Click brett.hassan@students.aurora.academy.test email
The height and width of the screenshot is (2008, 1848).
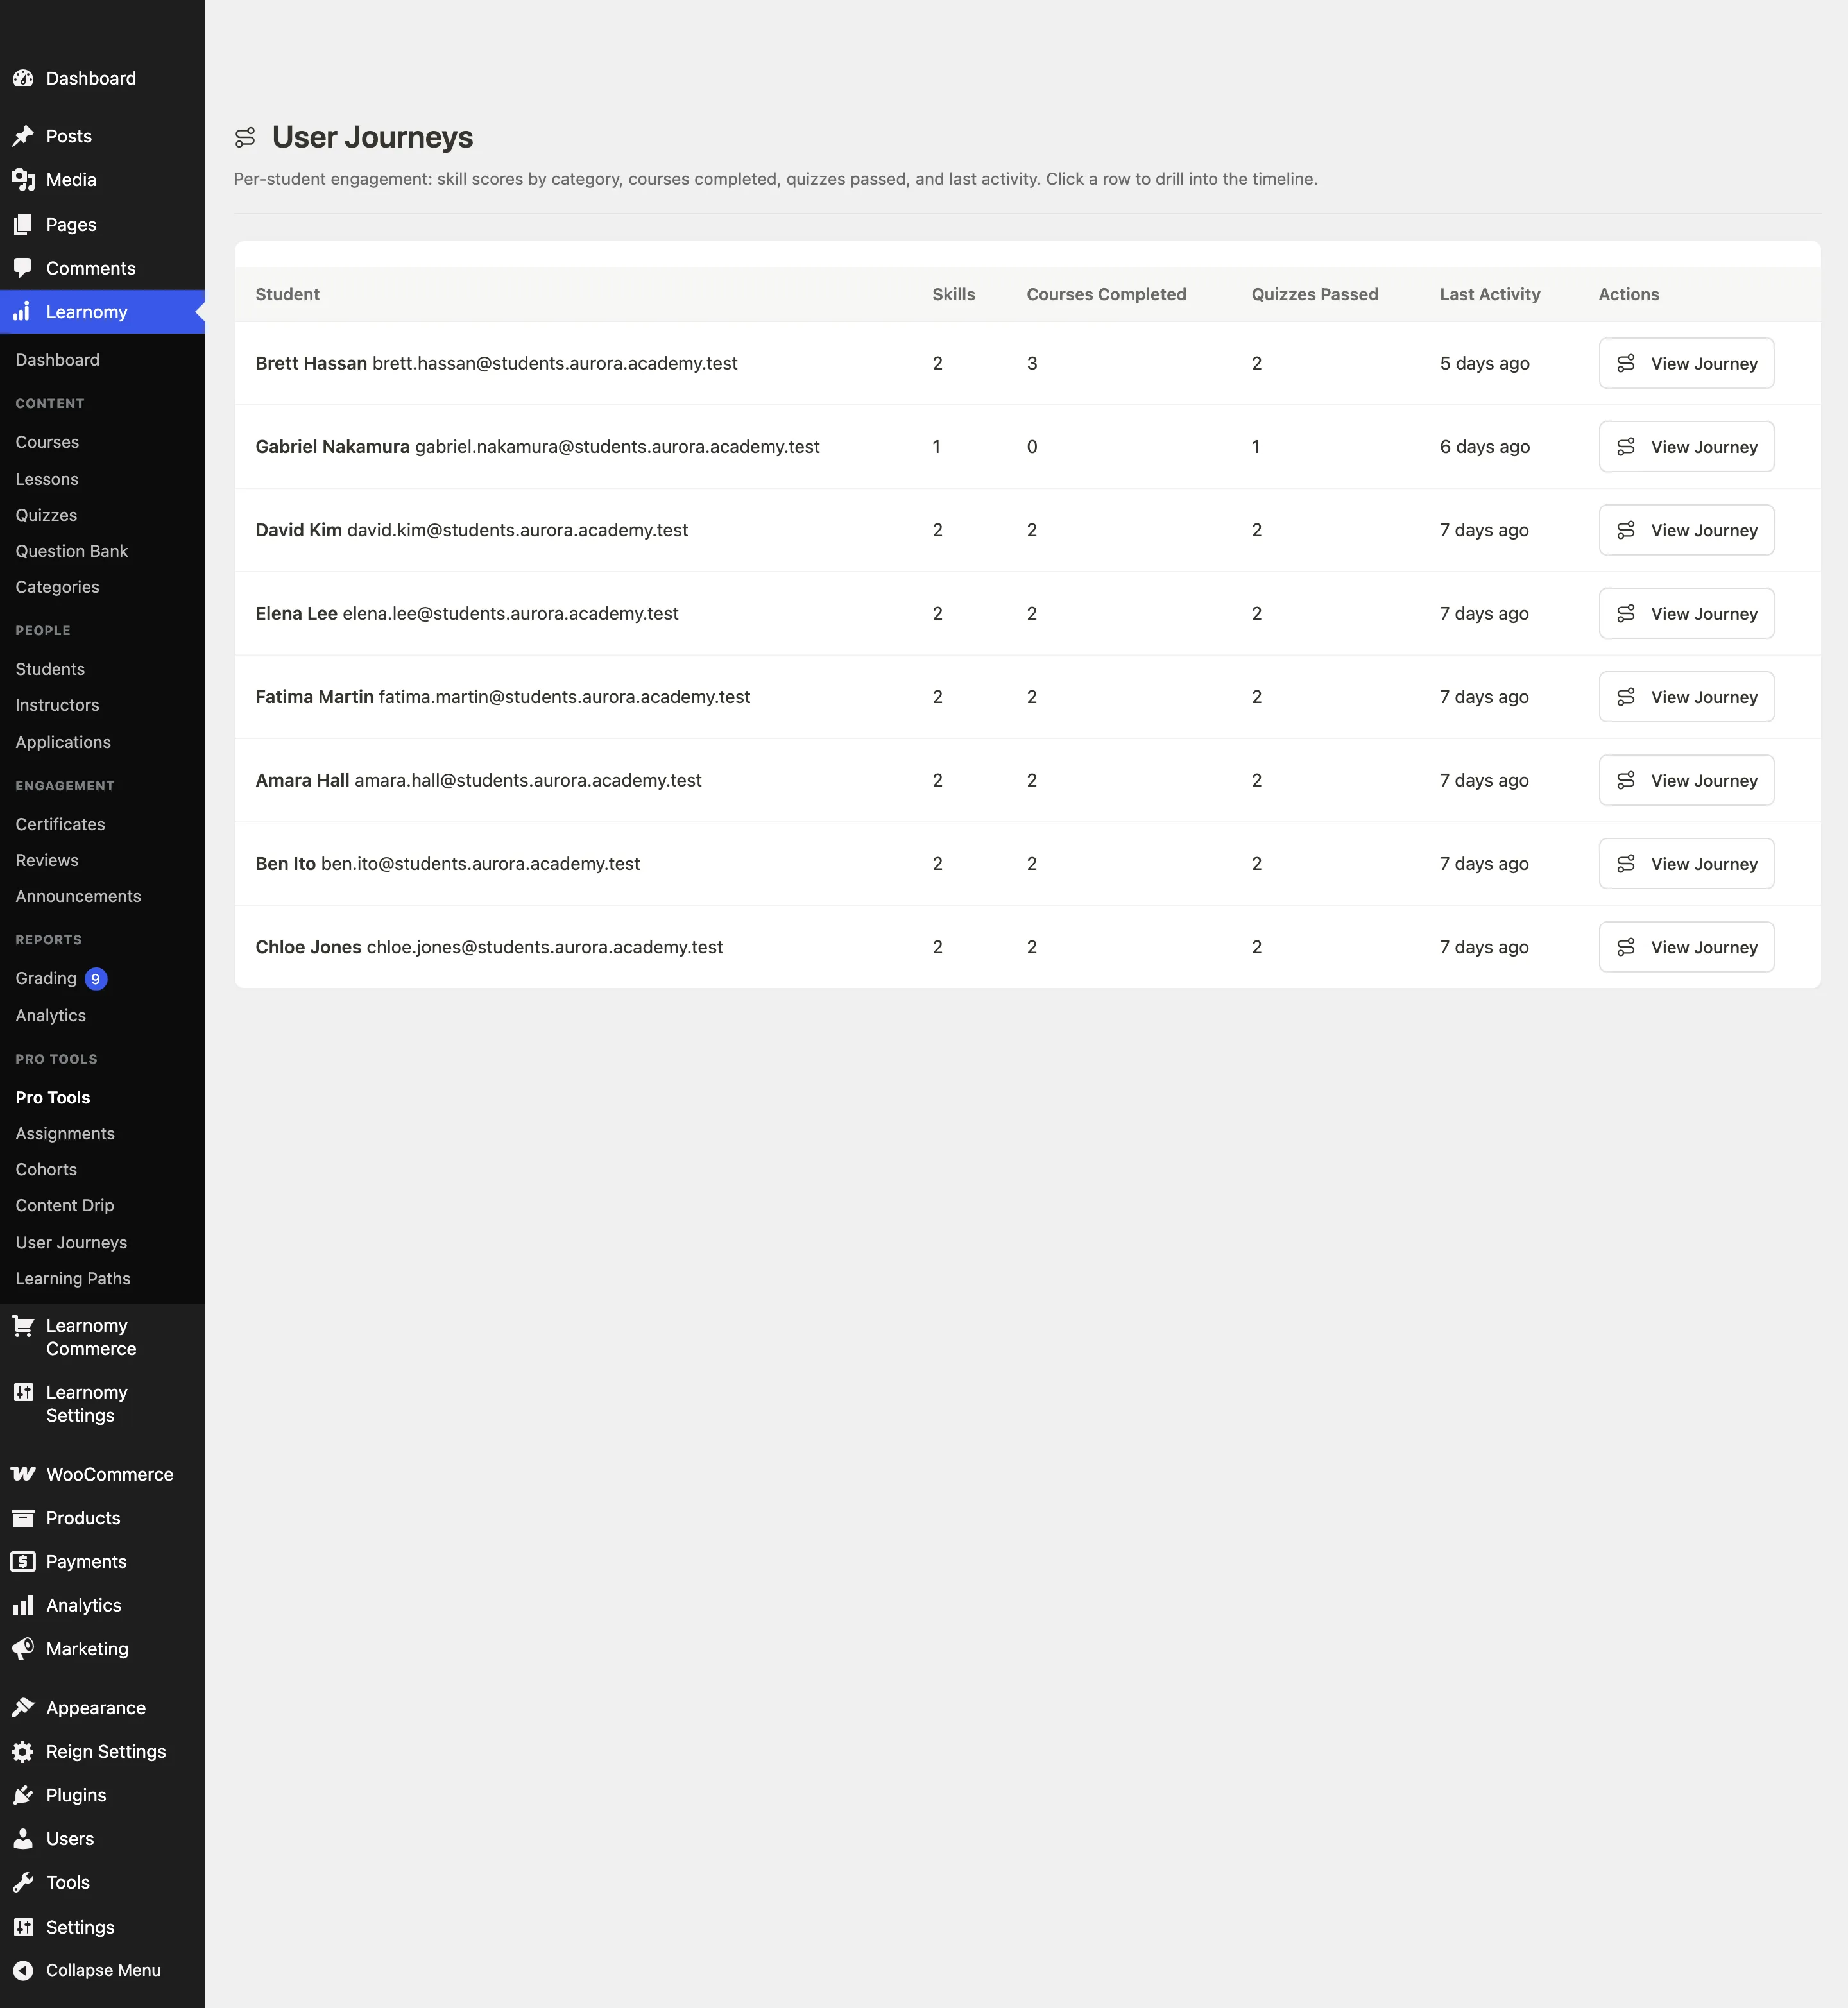[x=554, y=363]
